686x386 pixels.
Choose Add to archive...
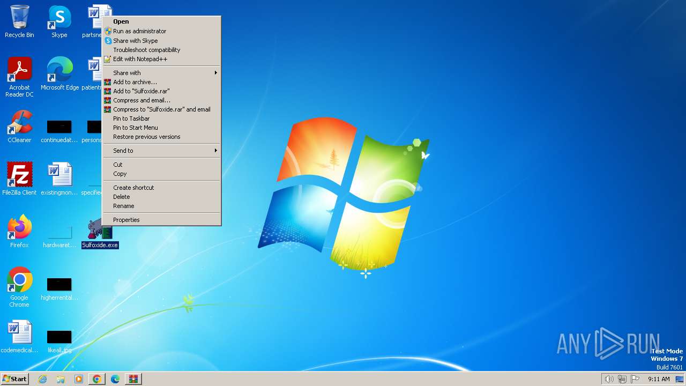pyautogui.click(x=161, y=82)
